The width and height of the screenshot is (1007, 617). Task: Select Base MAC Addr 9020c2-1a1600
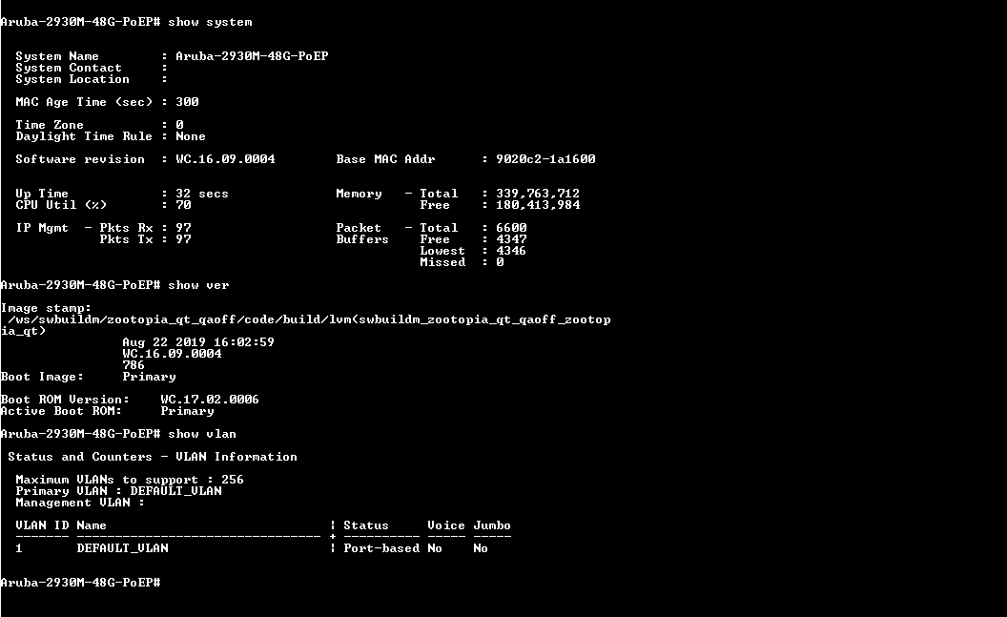pyautogui.click(x=545, y=159)
